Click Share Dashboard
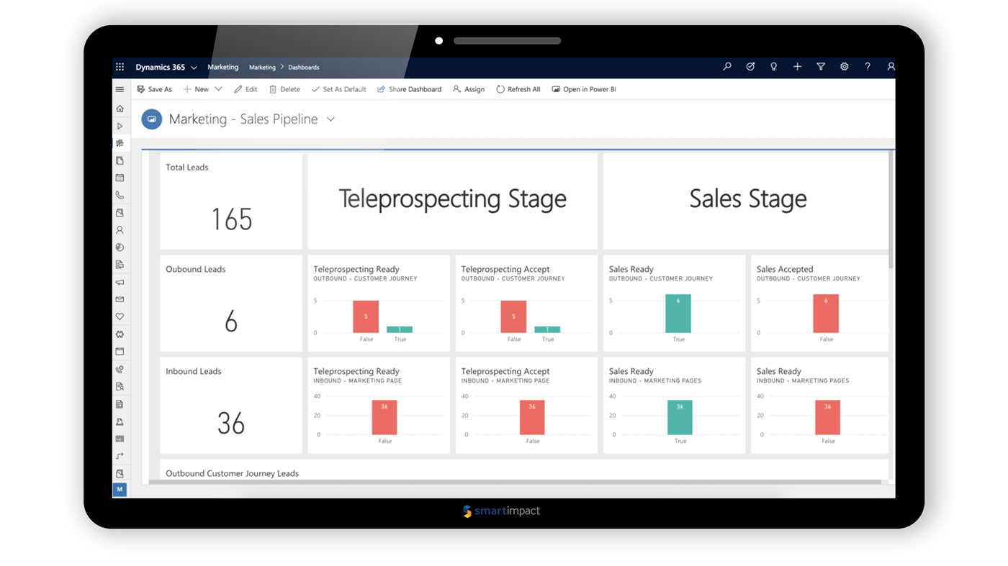 [x=409, y=89]
